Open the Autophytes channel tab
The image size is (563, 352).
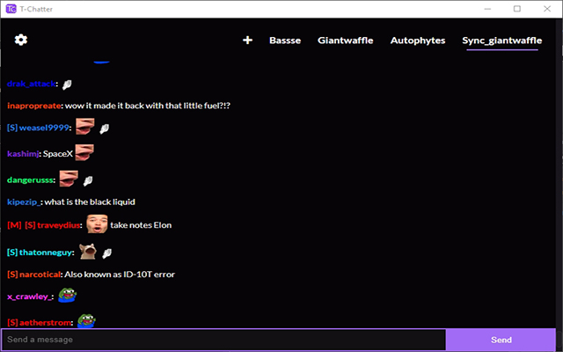click(418, 40)
